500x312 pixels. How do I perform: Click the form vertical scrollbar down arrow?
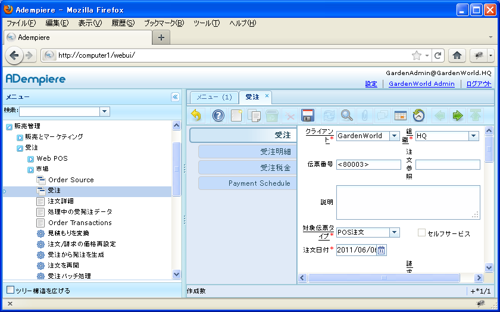[489, 268]
